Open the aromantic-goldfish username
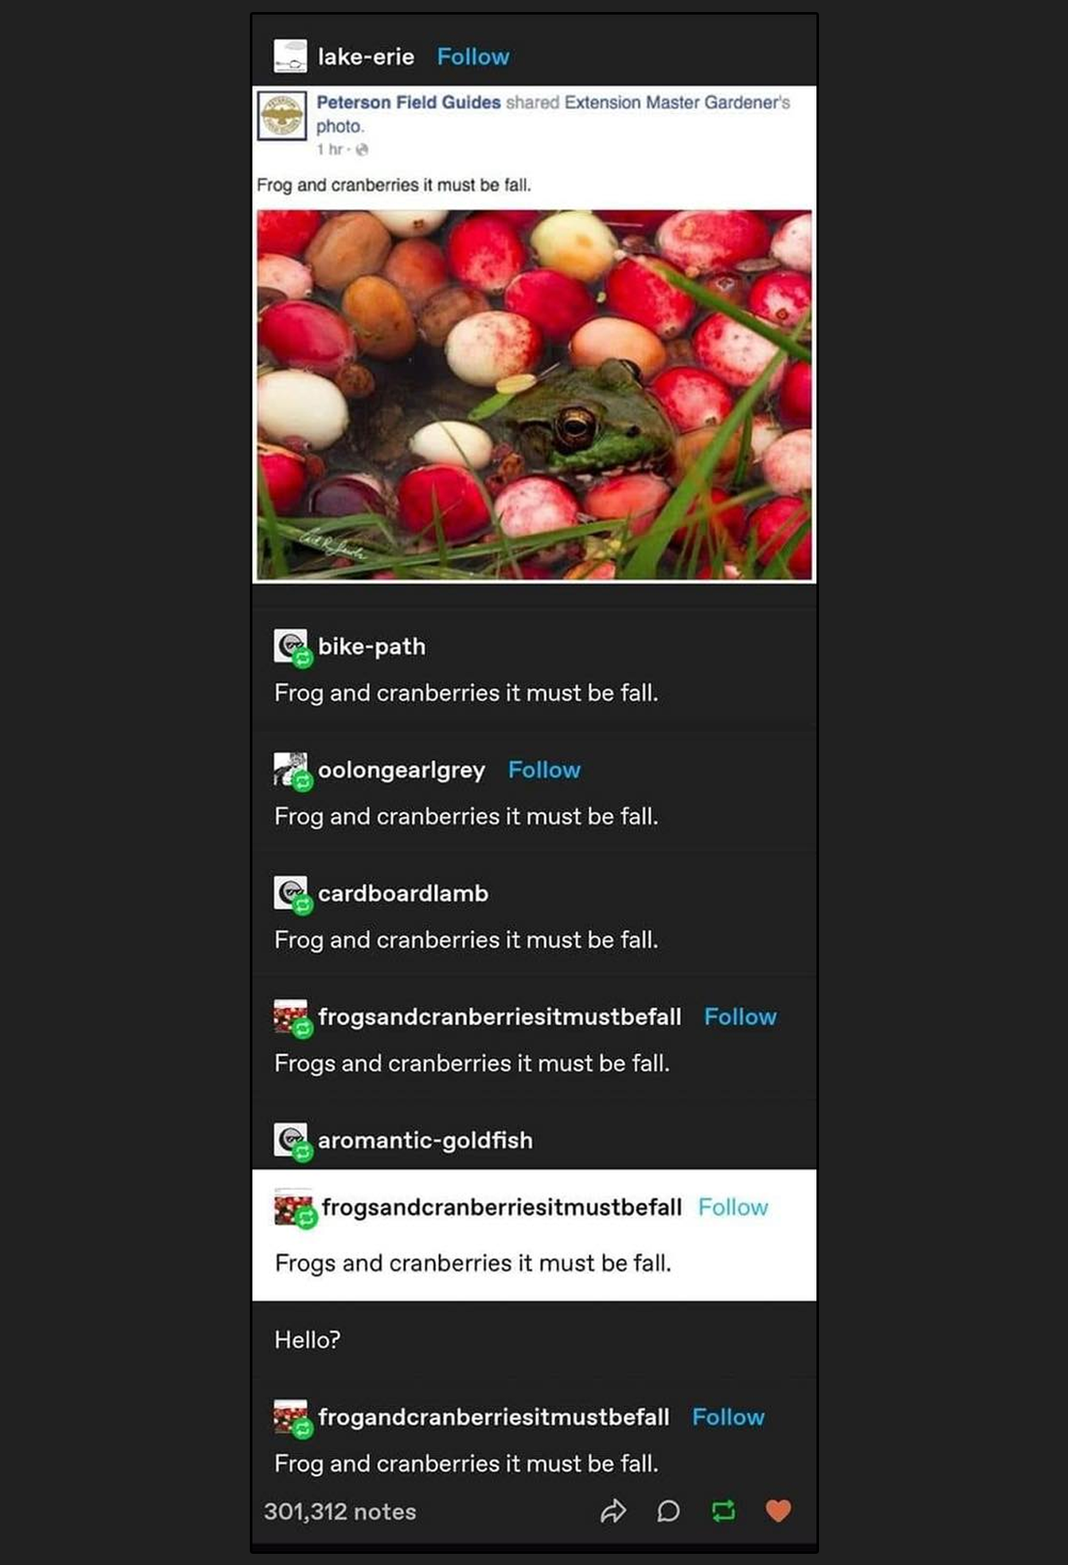 click(426, 1141)
